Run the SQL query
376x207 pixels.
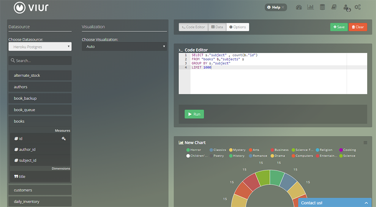(194, 114)
